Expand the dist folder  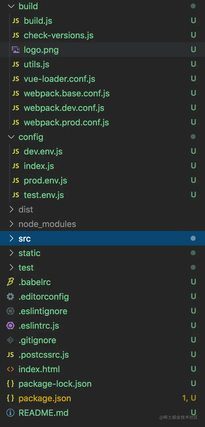pos(12,210)
